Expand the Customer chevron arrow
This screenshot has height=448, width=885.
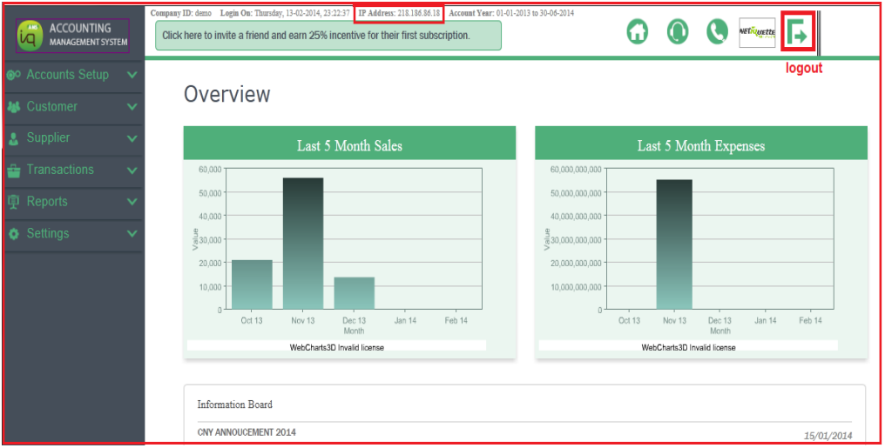point(132,107)
